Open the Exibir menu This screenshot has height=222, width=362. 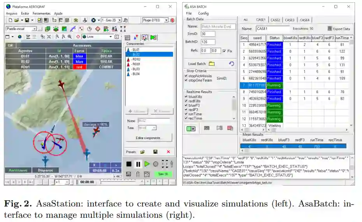[x=25, y=13]
